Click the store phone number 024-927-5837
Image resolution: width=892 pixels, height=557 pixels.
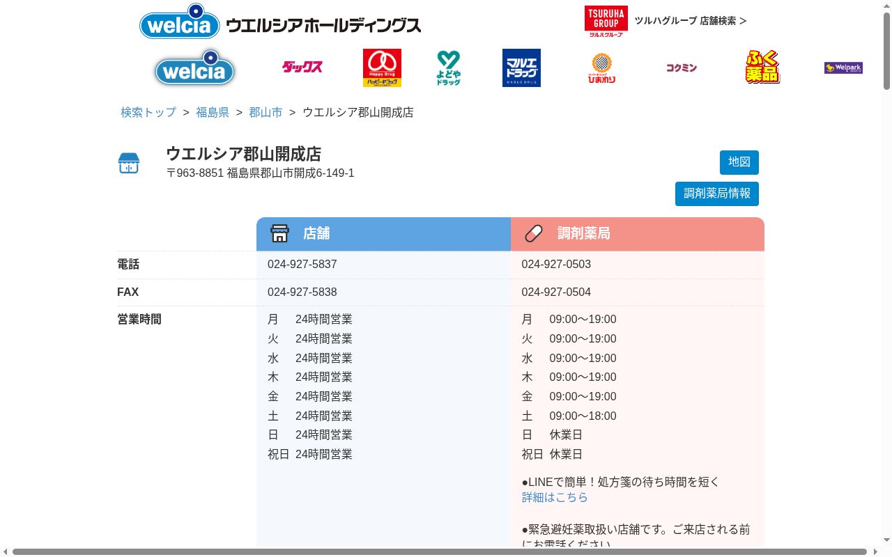302,265
